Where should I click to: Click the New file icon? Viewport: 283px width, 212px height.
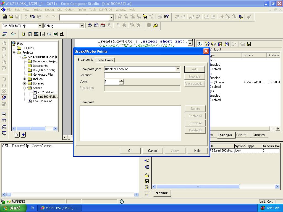coord(5,17)
